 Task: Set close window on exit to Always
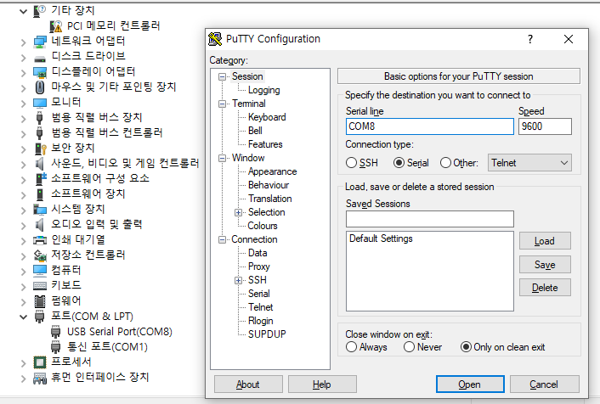pos(351,347)
